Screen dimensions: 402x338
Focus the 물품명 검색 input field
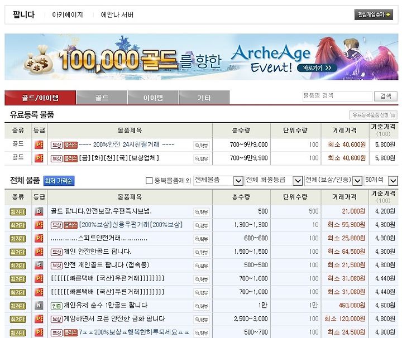[337, 96]
